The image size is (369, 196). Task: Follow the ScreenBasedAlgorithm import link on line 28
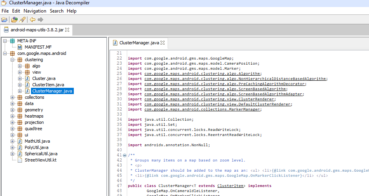pos(216,89)
